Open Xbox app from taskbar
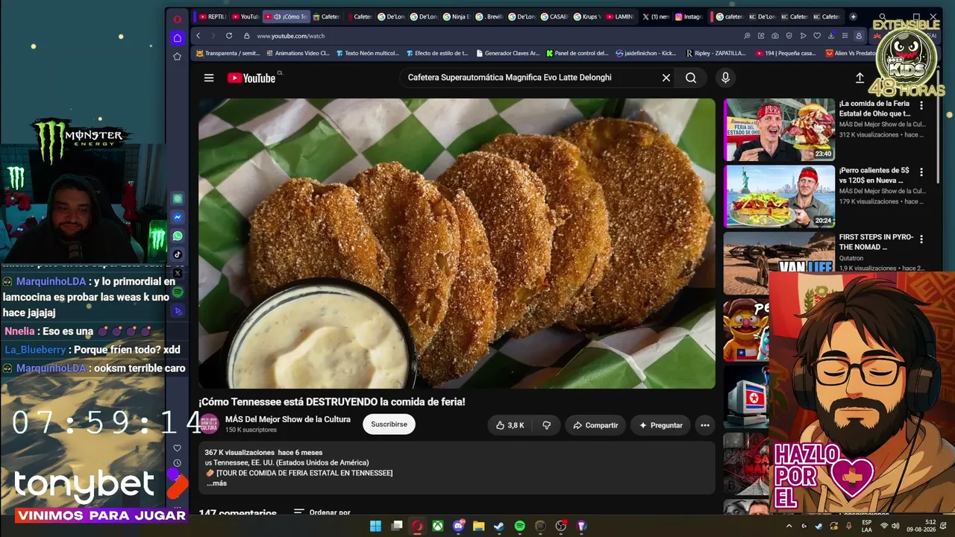The width and height of the screenshot is (955, 537). 438,526
